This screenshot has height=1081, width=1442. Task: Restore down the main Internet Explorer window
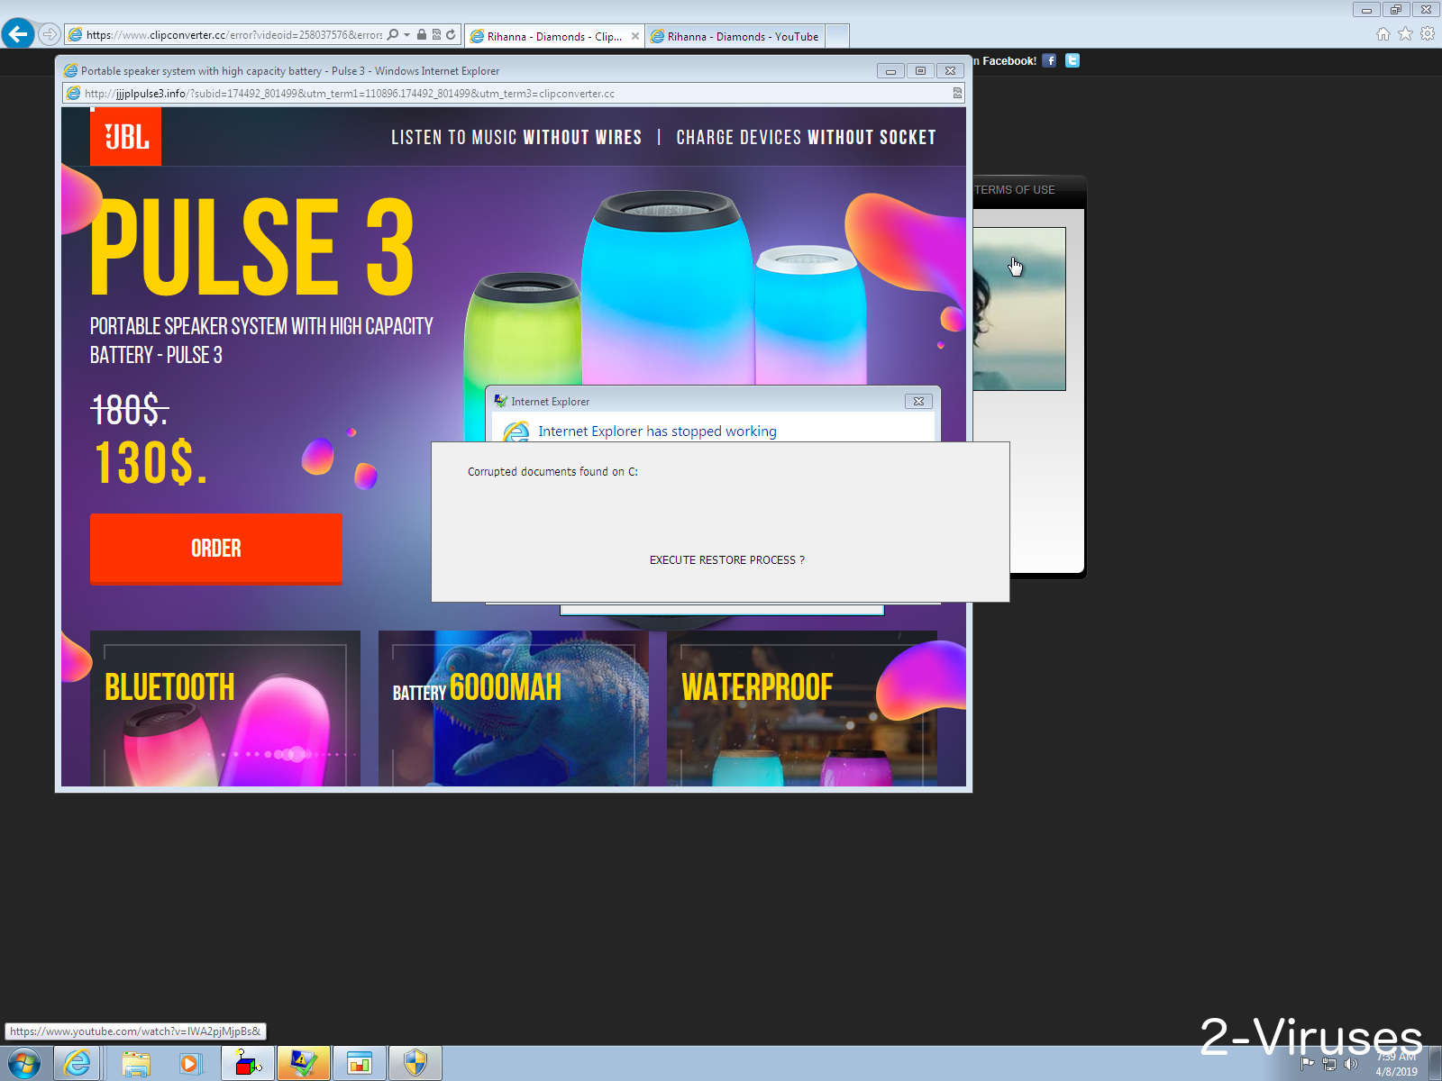click(x=1395, y=10)
